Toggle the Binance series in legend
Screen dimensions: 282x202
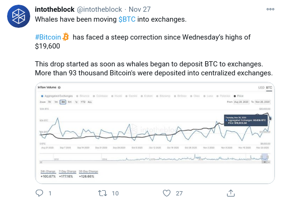pyautogui.click(x=83, y=96)
